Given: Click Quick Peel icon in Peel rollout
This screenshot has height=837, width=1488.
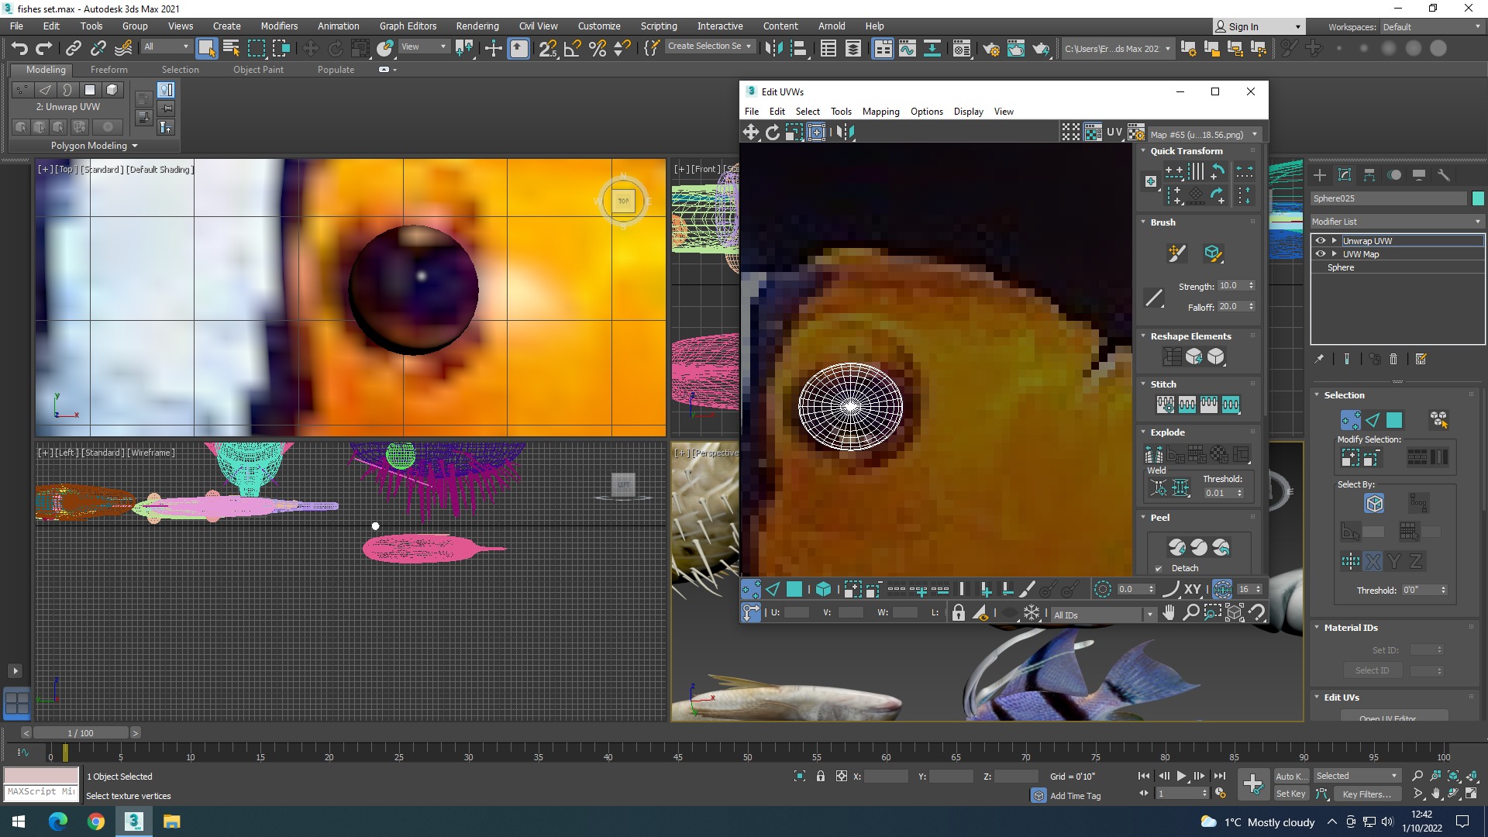Looking at the screenshot, I should 1177,547.
